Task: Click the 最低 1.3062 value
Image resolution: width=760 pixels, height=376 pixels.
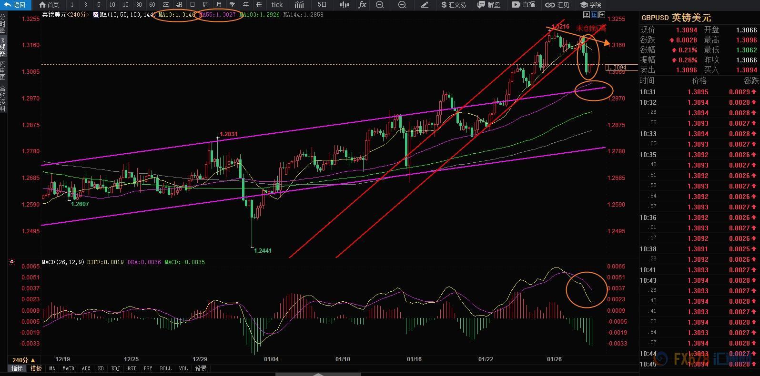Action: pyautogui.click(x=747, y=50)
